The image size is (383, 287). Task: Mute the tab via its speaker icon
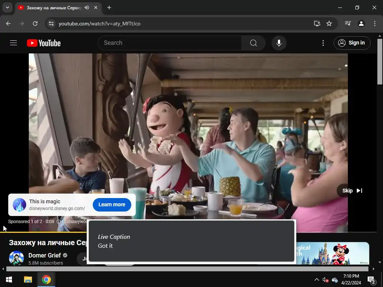[x=87, y=7]
